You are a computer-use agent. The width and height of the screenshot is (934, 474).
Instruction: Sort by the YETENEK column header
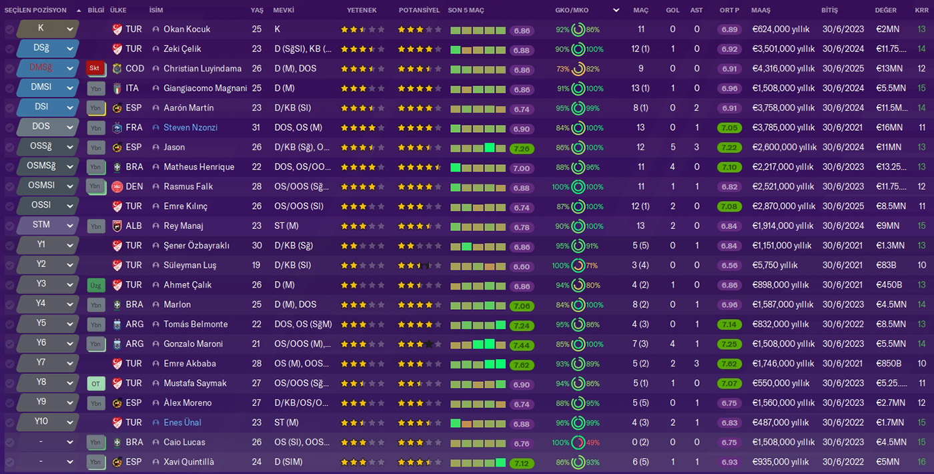click(x=362, y=10)
